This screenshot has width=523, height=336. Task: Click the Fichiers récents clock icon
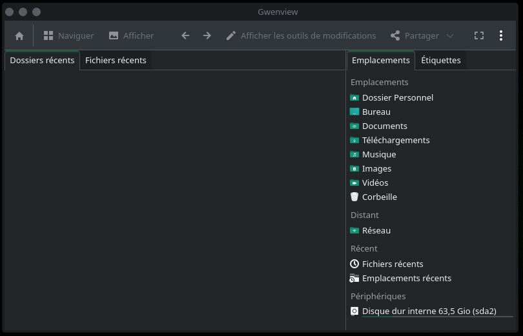pyautogui.click(x=354, y=264)
